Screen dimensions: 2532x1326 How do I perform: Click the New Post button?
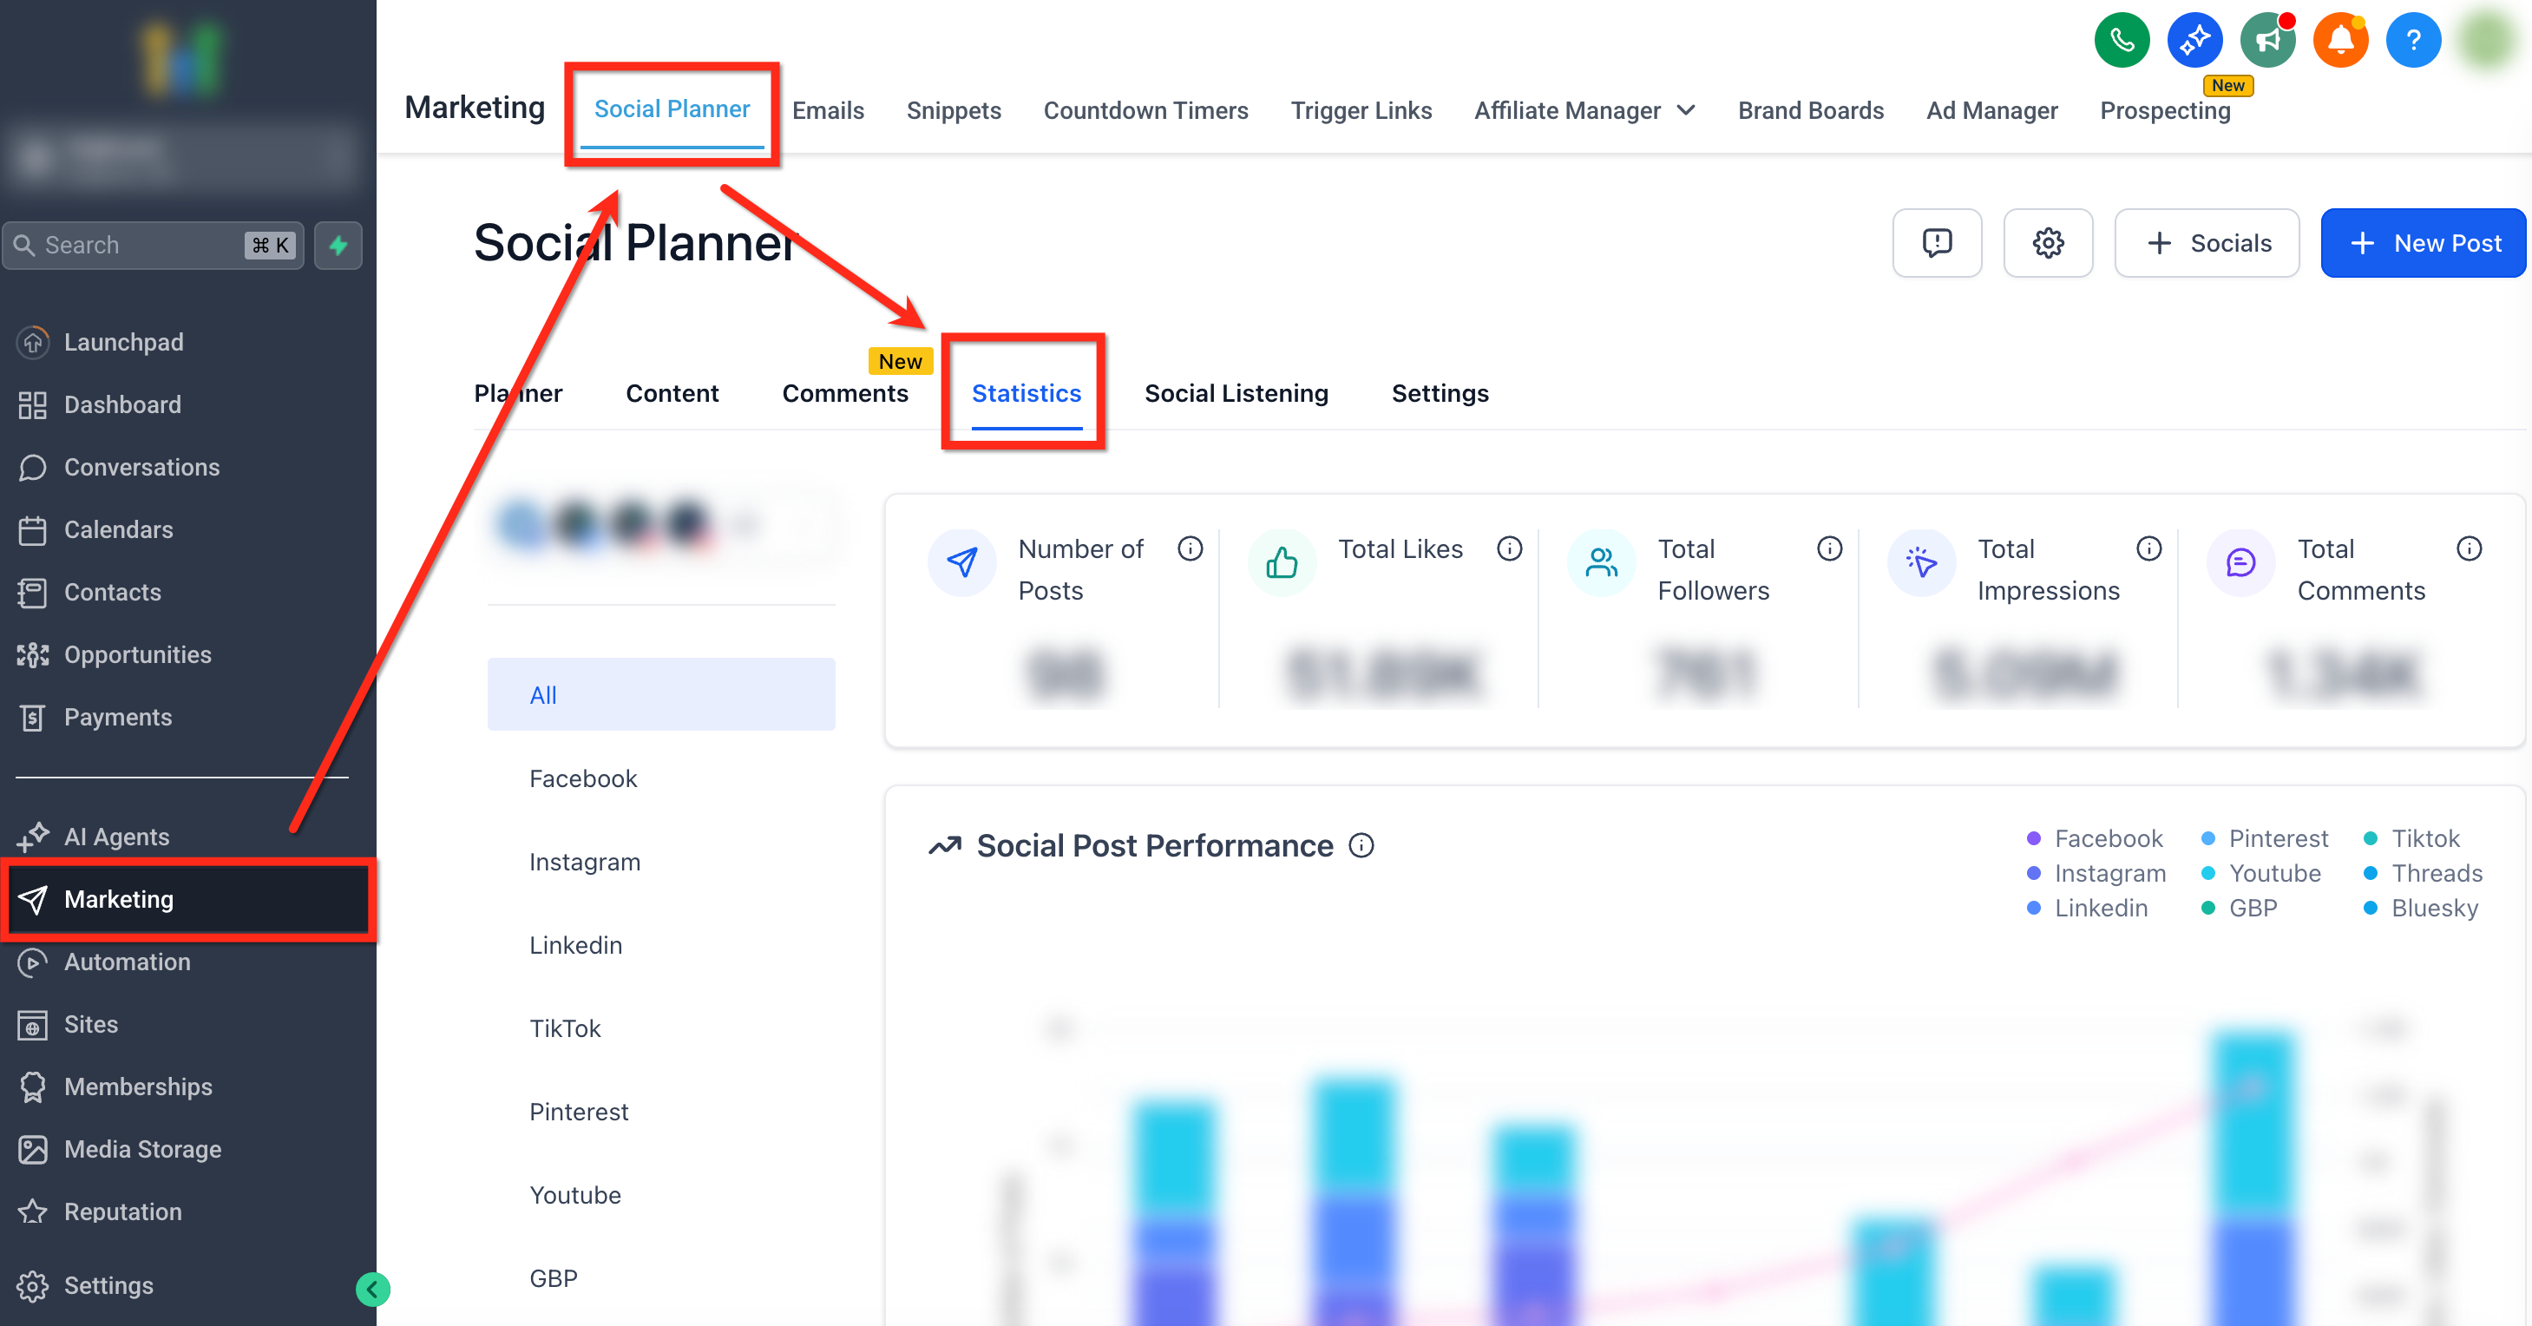coord(2422,243)
